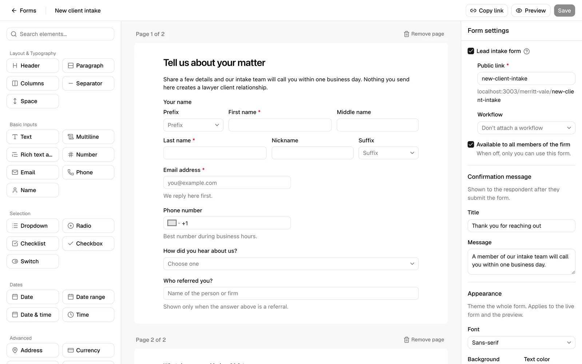Click the 'Tell us about your matter' heading
Viewport: 582px width, 364px height.
point(214,63)
